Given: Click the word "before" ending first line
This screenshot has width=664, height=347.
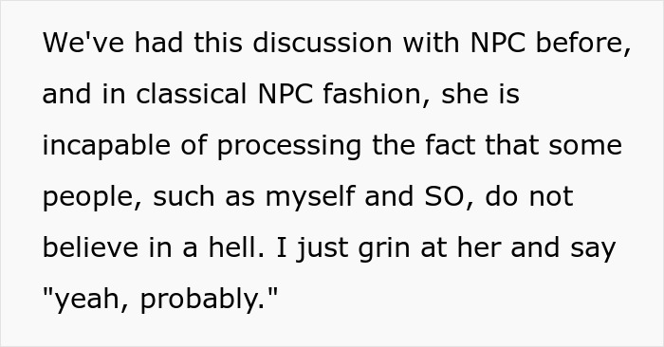Looking at the screenshot, I should pos(583,43).
